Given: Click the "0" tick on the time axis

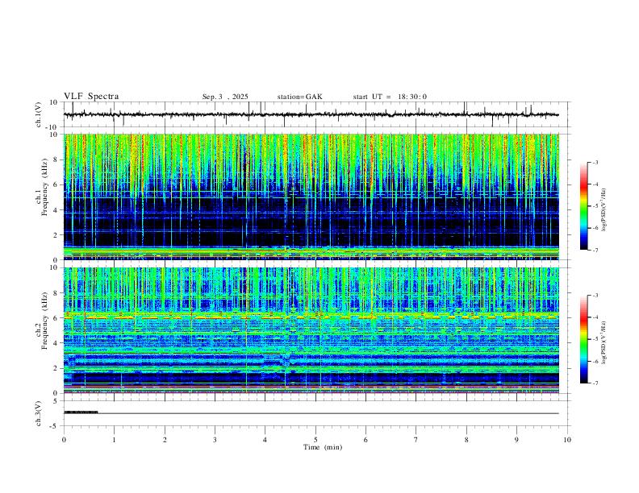Looking at the screenshot, I should 64,440.
